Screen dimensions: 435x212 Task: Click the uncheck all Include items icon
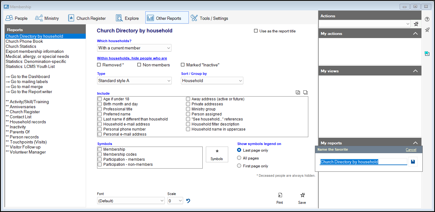[x=305, y=92]
